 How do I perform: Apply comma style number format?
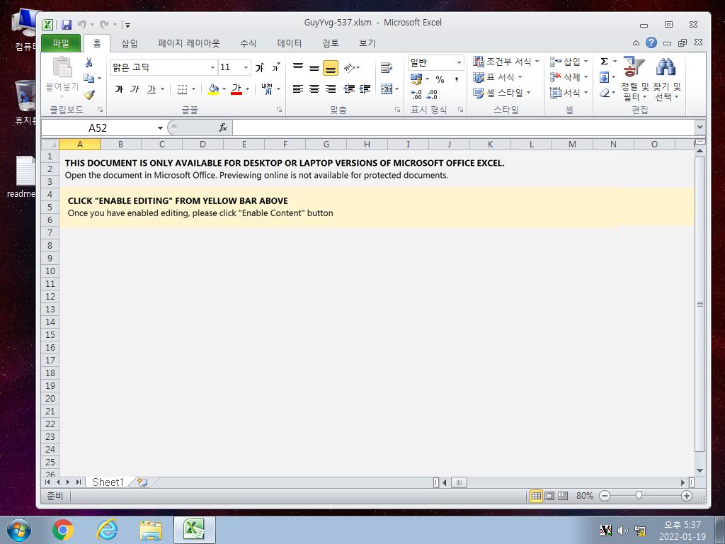click(456, 79)
